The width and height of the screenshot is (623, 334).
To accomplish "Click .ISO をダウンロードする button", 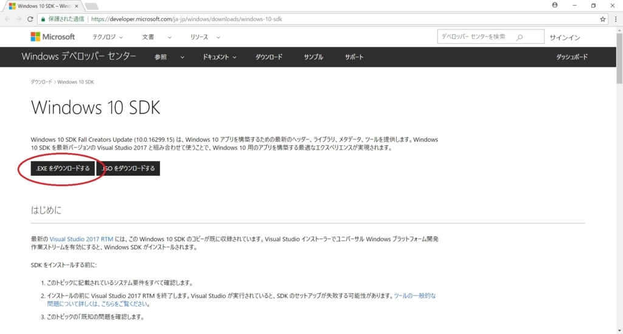I will (128, 169).
